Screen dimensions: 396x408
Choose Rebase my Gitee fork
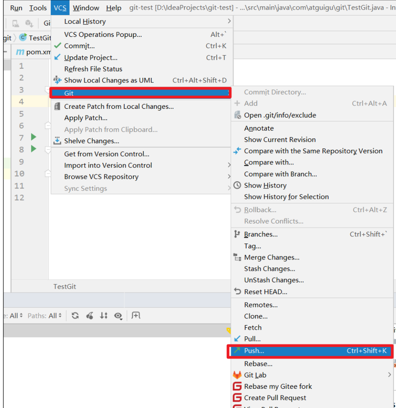tap(312, 386)
